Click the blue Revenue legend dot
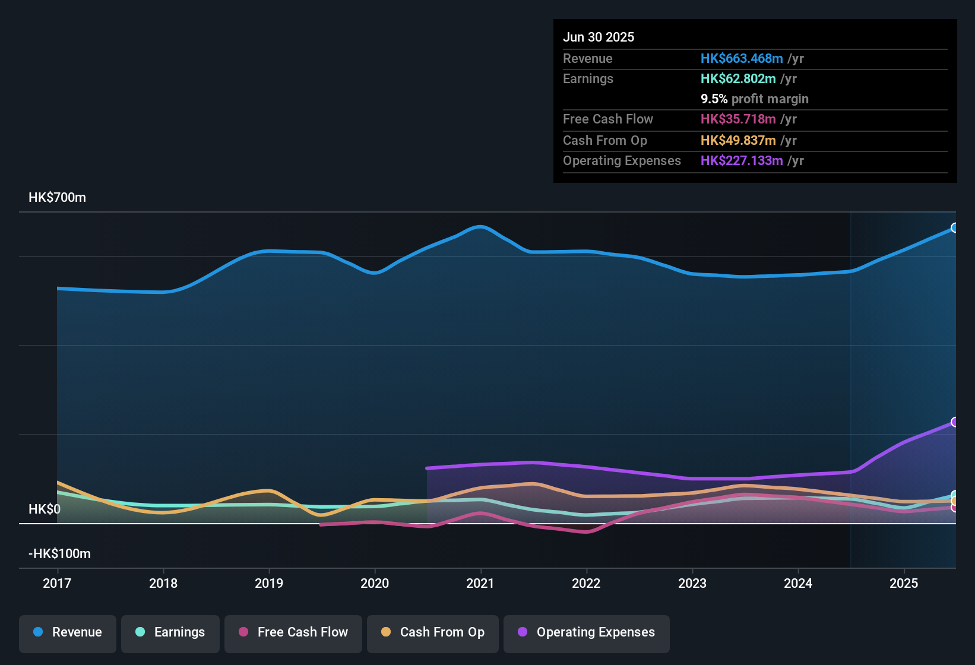The width and height of the screenshot is (975, 665). (x=38, y=632)
